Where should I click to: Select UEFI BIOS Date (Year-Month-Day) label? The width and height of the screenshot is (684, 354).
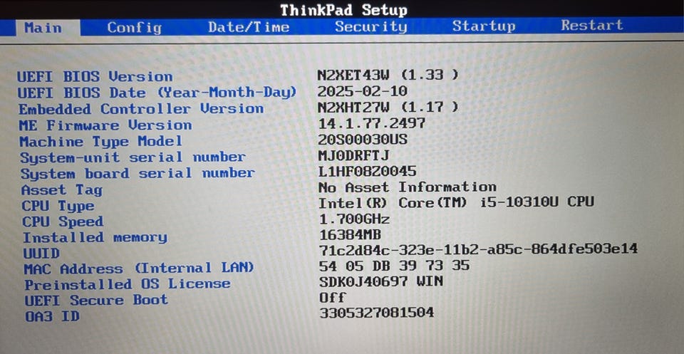tap(157, 93)
